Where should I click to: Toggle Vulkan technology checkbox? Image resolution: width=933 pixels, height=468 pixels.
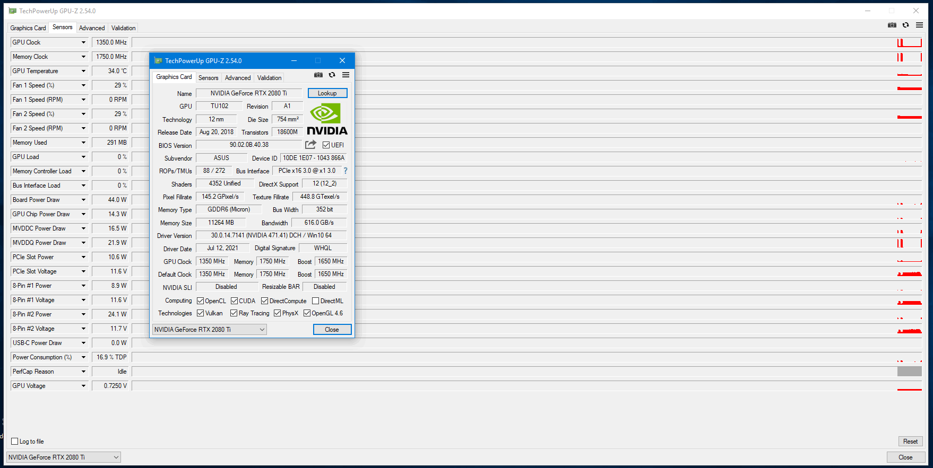(201, 313)
